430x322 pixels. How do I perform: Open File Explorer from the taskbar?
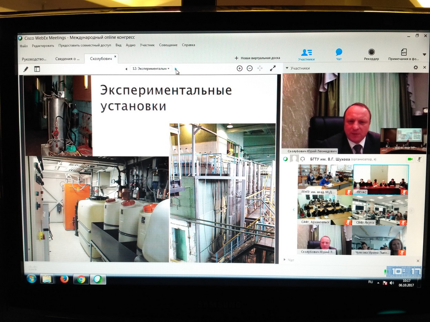point(47,278)
